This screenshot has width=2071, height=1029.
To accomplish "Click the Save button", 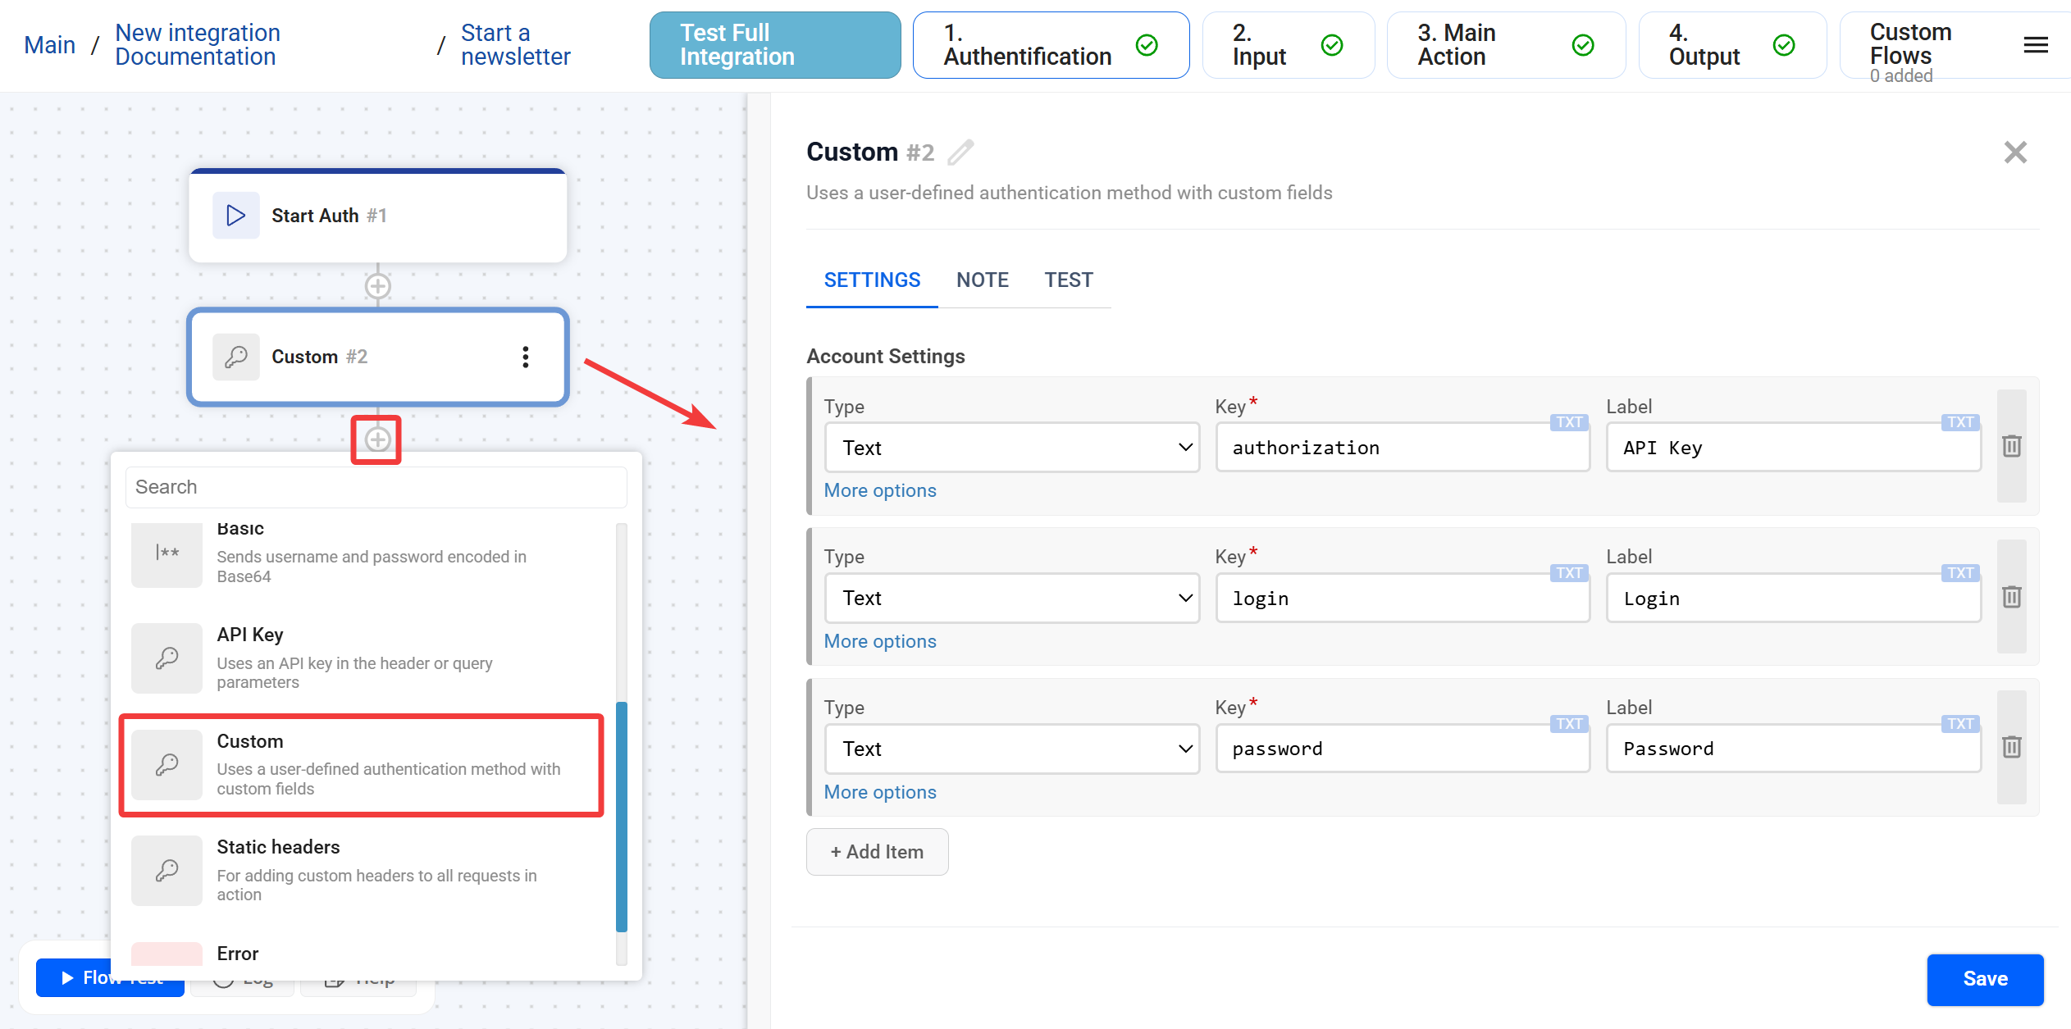I will click(1984, 979).
